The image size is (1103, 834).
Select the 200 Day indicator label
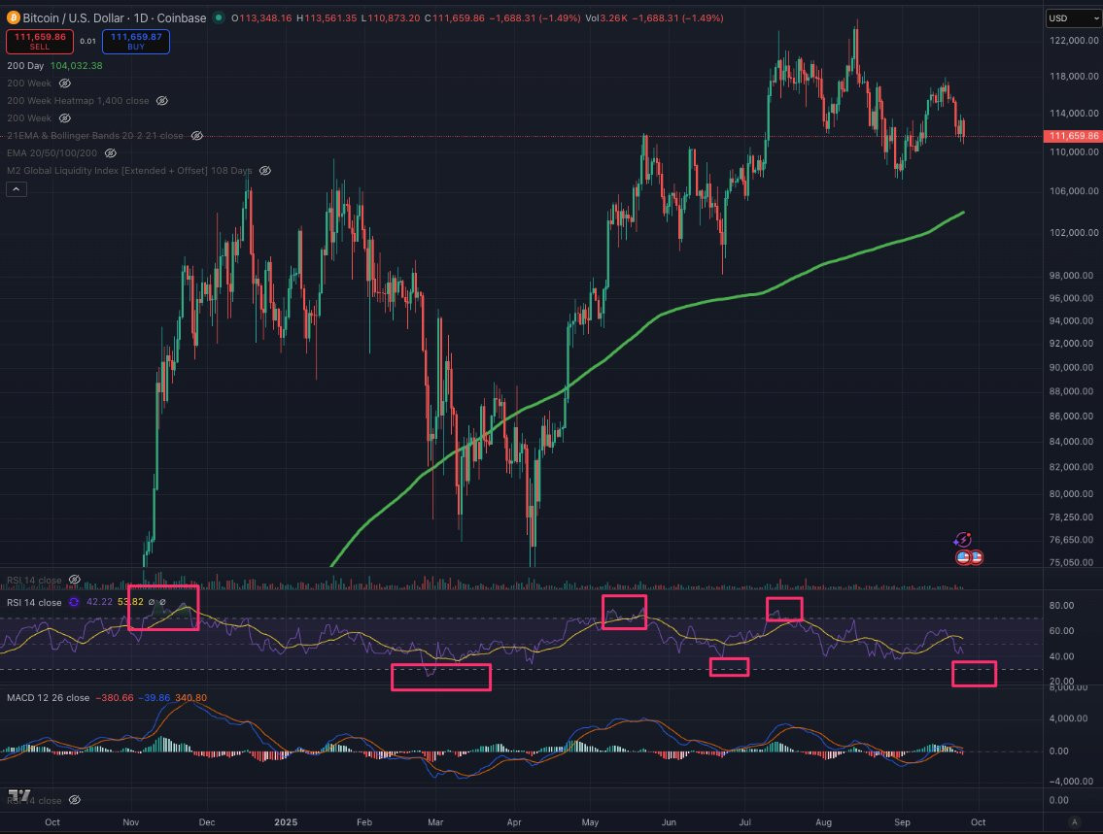[x=25, y=65]
